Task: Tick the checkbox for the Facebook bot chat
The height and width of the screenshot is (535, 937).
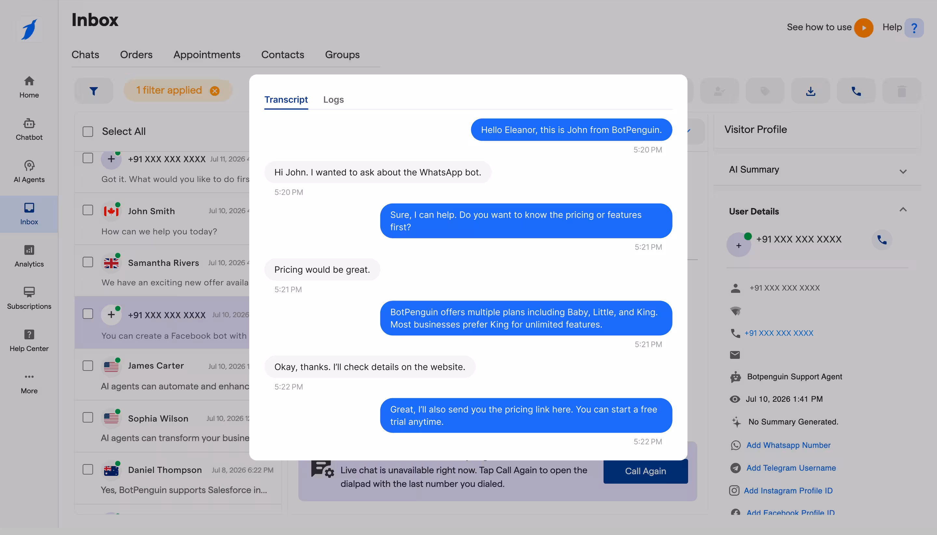Action: point(88,314)
